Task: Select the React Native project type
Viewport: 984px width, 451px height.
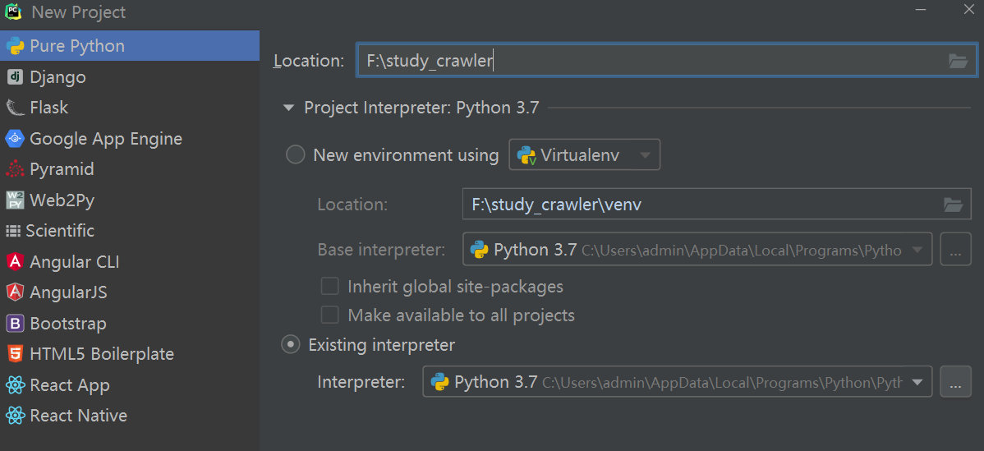Action: pyautogui.click(x=78, y=416)
